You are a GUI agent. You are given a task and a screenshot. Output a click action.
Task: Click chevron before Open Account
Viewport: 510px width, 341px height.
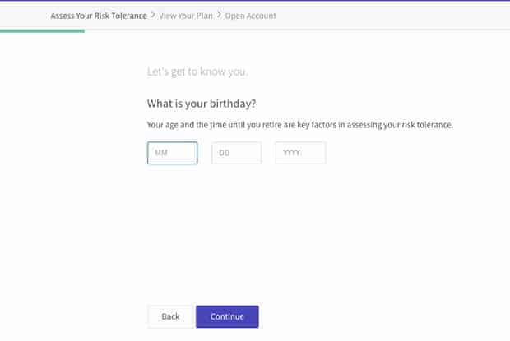[x=219, y=15]
